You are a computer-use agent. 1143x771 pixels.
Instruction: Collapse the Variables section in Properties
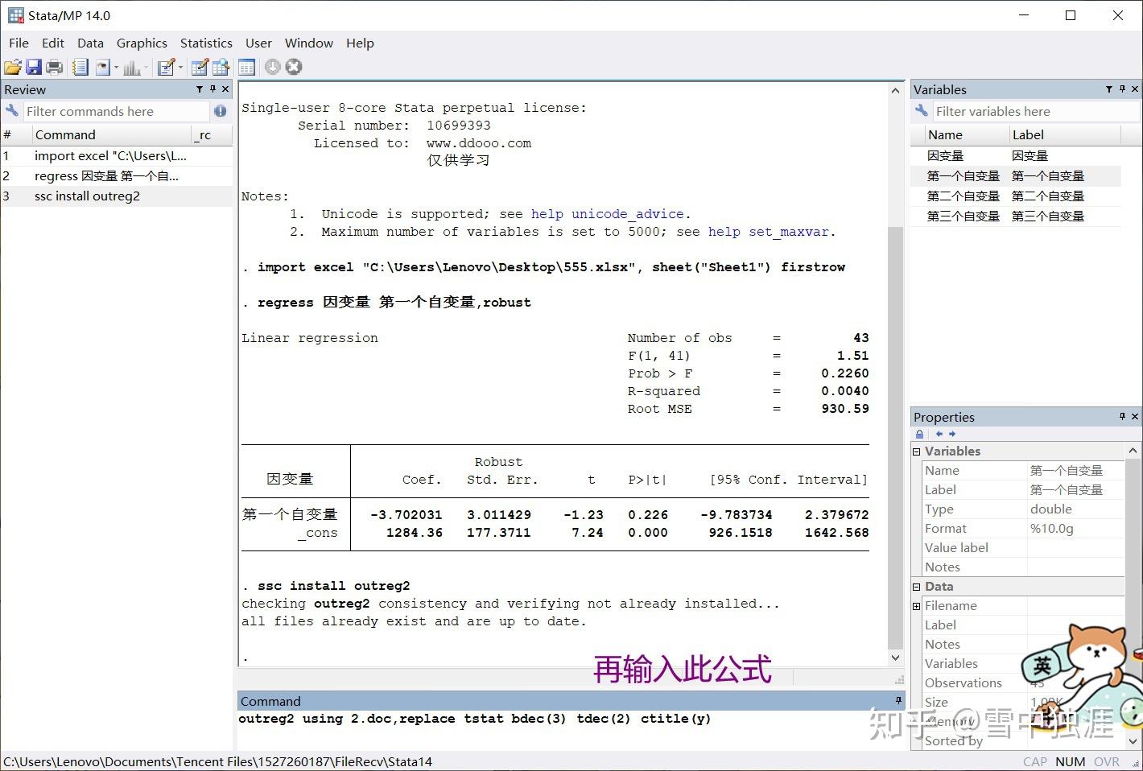[916, 451]
